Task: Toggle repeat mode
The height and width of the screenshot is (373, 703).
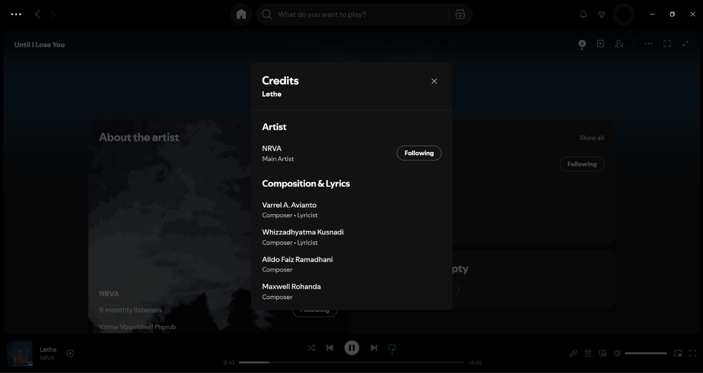Action: point(392,348)
